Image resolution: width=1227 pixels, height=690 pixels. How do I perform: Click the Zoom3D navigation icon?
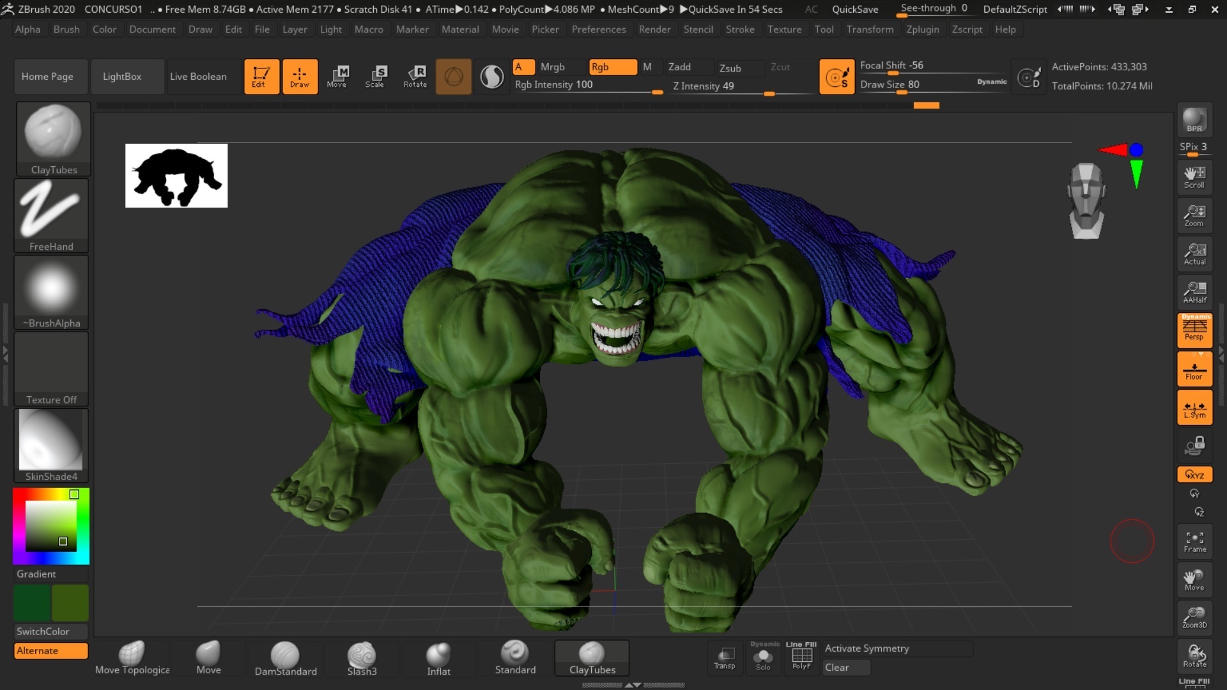pyautogui.click(x=1194, y=617)
